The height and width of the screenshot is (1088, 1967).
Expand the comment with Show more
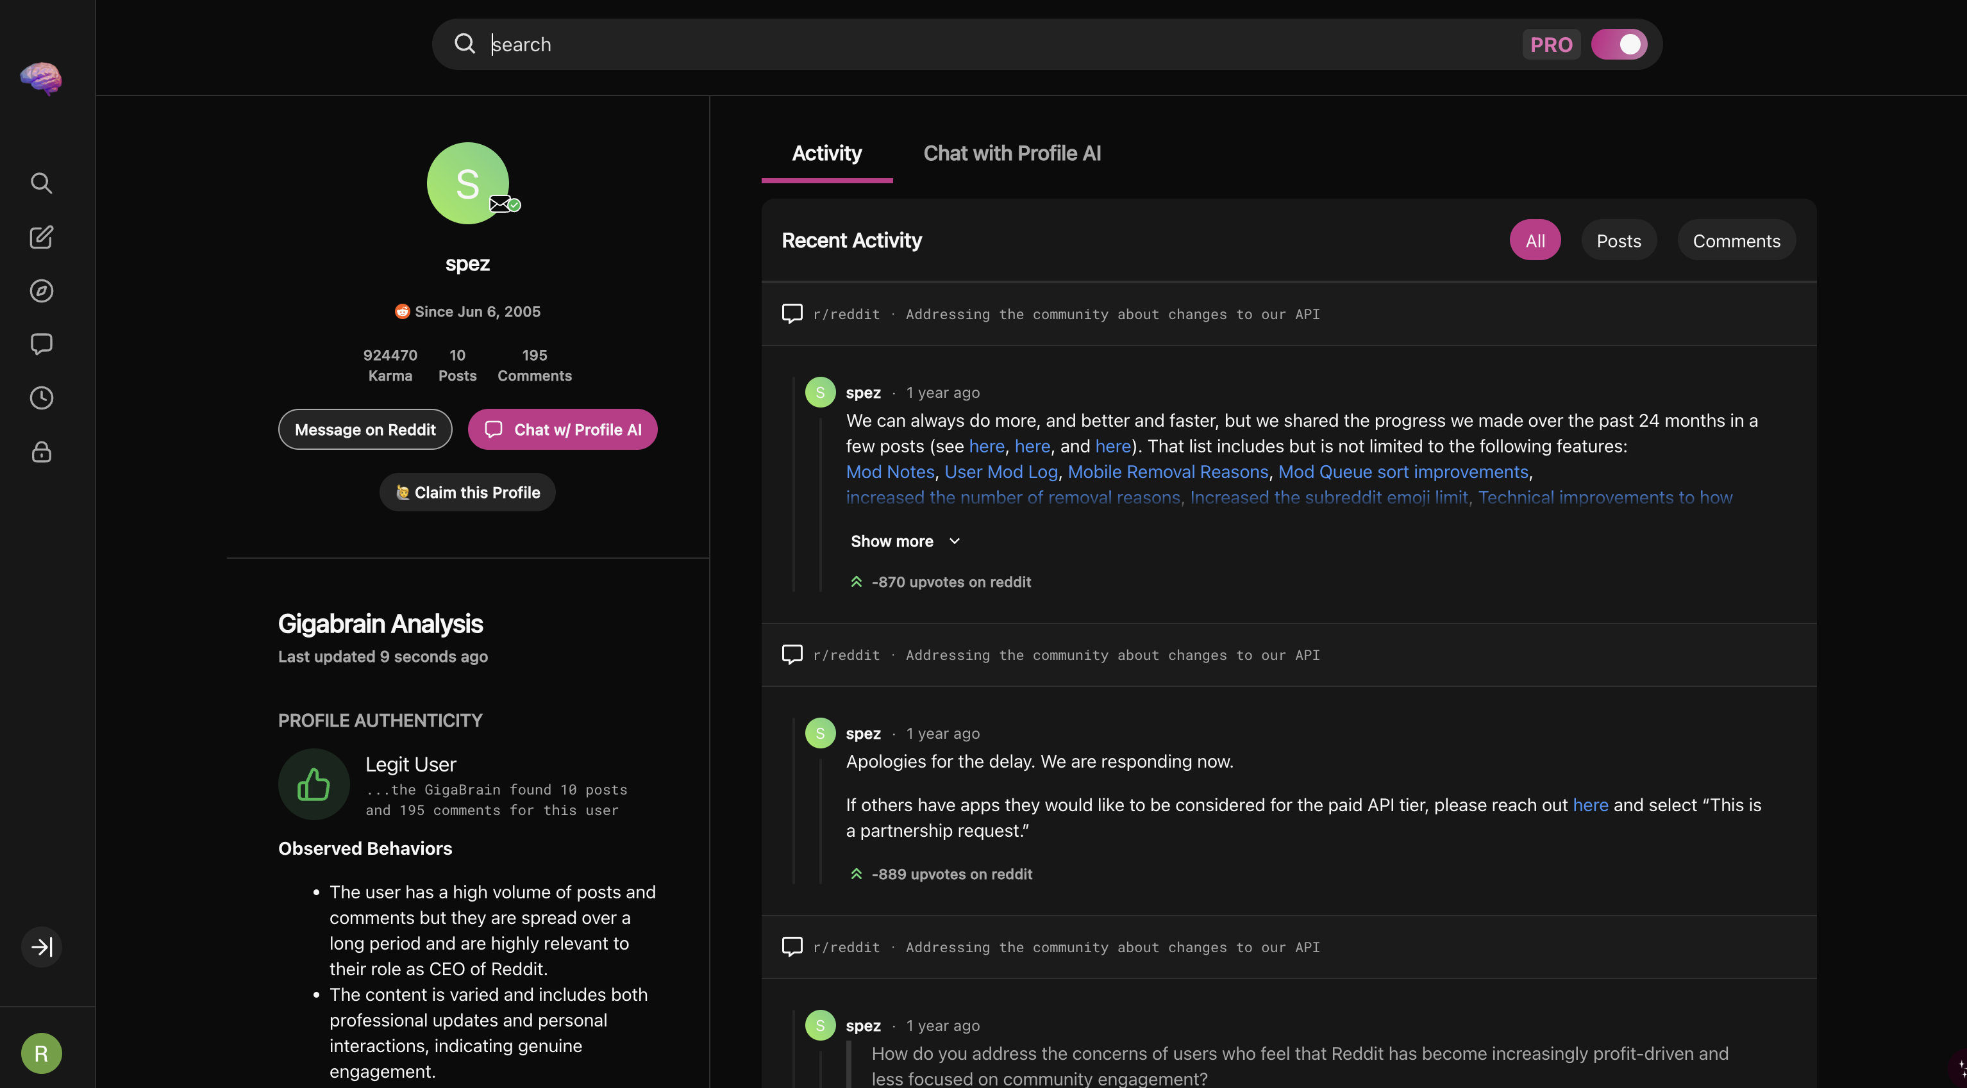point(905,541)
